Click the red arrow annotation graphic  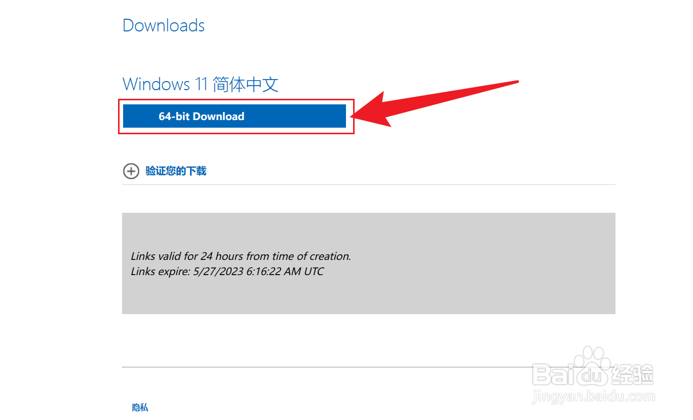tap(435, 104)
